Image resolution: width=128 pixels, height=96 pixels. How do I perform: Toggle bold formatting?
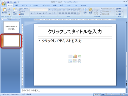[x=31, y=13]
